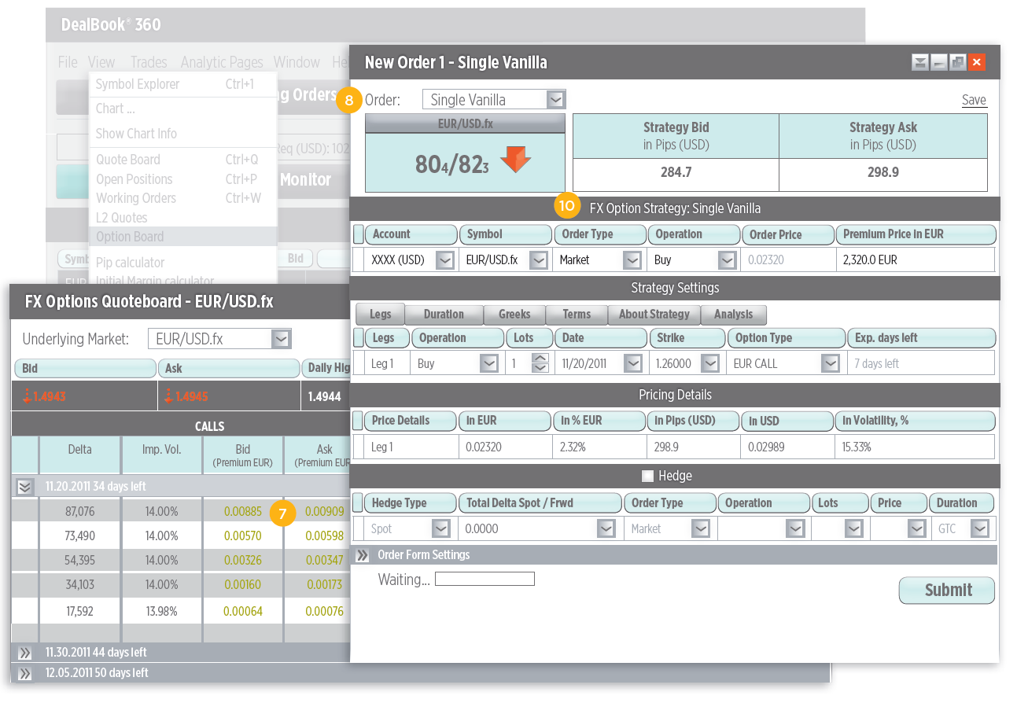Switch to the Greeks tab
Image resolution: width=1017 pixels, height=703 pixels.
tap(514, 315)
